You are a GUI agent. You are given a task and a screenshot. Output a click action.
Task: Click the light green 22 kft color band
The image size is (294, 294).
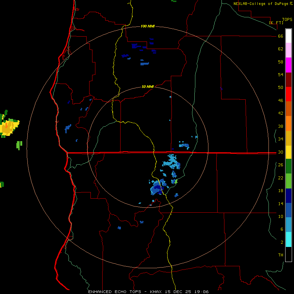pos(288,181)
